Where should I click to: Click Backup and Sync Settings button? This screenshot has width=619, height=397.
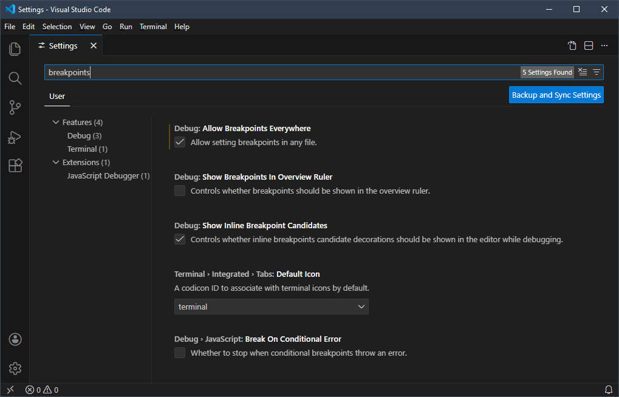(556, 95)
